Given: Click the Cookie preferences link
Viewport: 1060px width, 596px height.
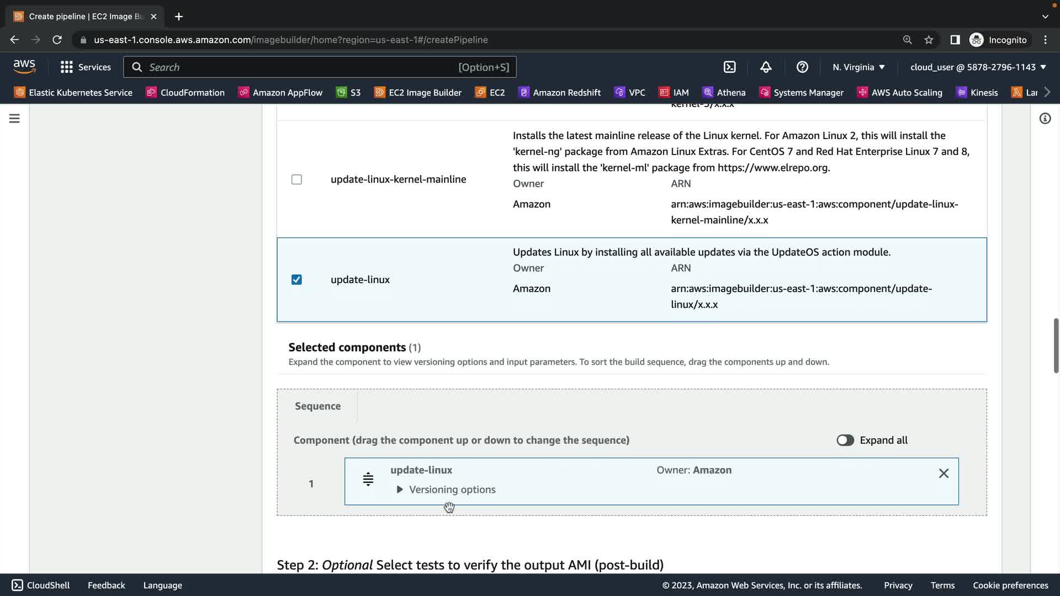Looking at the screenshot, I should [x=1010, y=586].
